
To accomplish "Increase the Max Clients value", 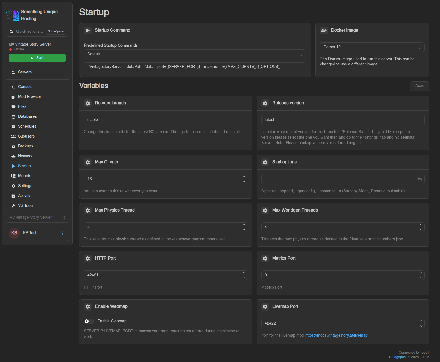I will click(244, 177).
